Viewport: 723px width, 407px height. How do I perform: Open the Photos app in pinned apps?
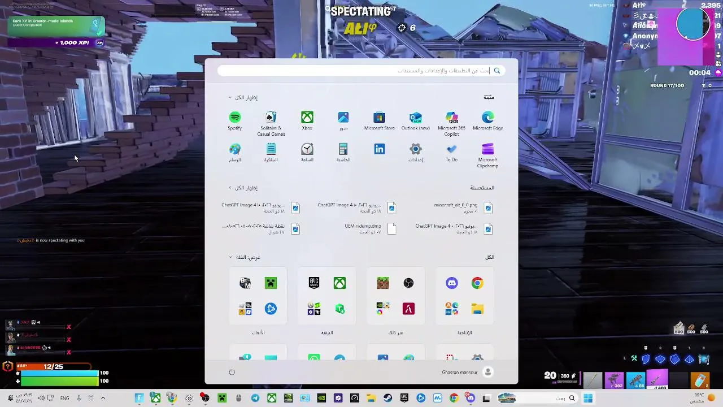coord(343,121)
